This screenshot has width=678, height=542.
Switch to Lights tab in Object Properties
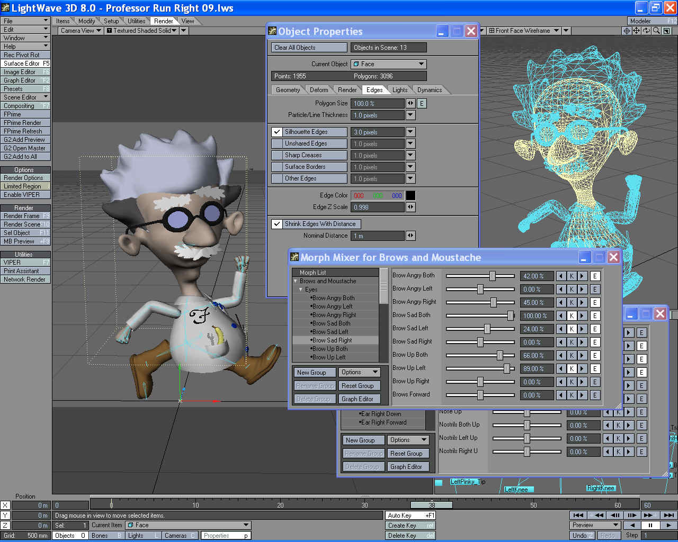[x=400, y=90]
